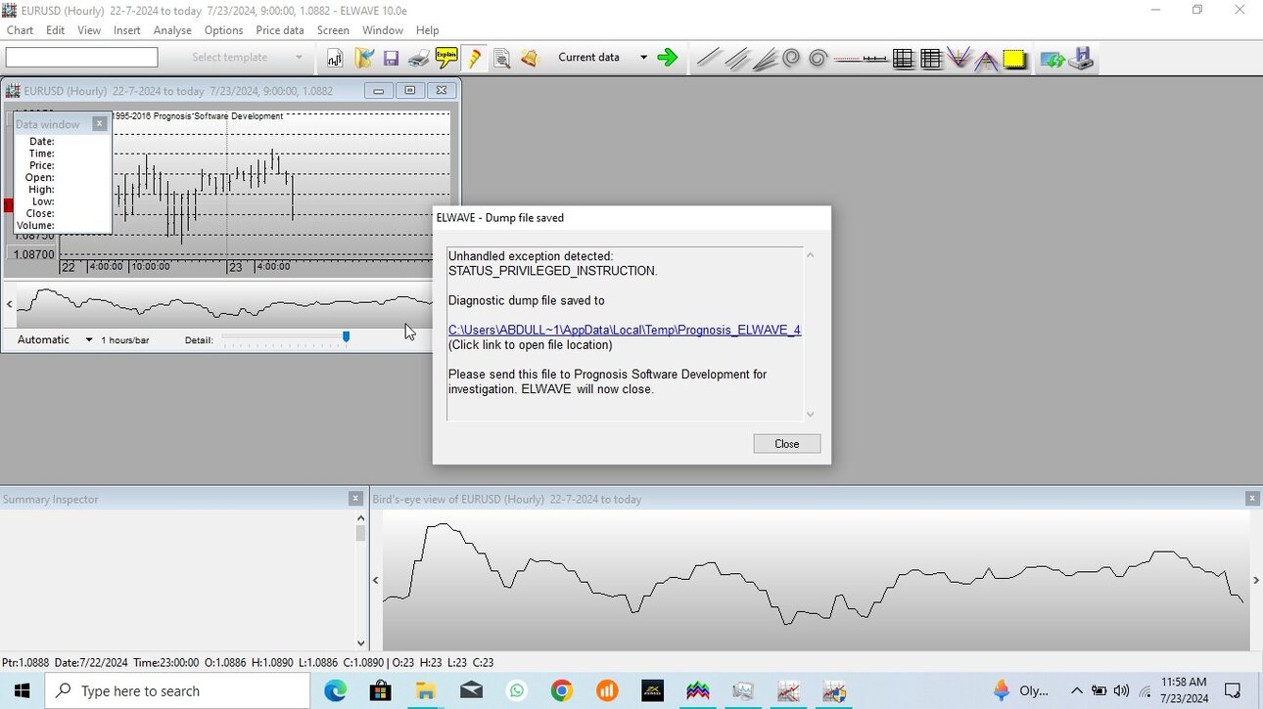Select the first grid table tool

pos(903,59)
